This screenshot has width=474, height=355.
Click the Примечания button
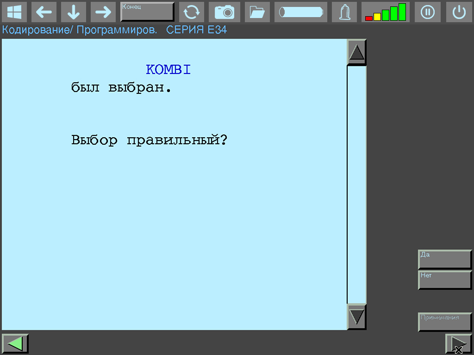point(444,322)
